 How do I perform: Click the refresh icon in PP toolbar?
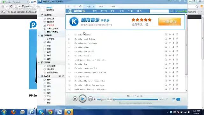[x=80, y=6]
